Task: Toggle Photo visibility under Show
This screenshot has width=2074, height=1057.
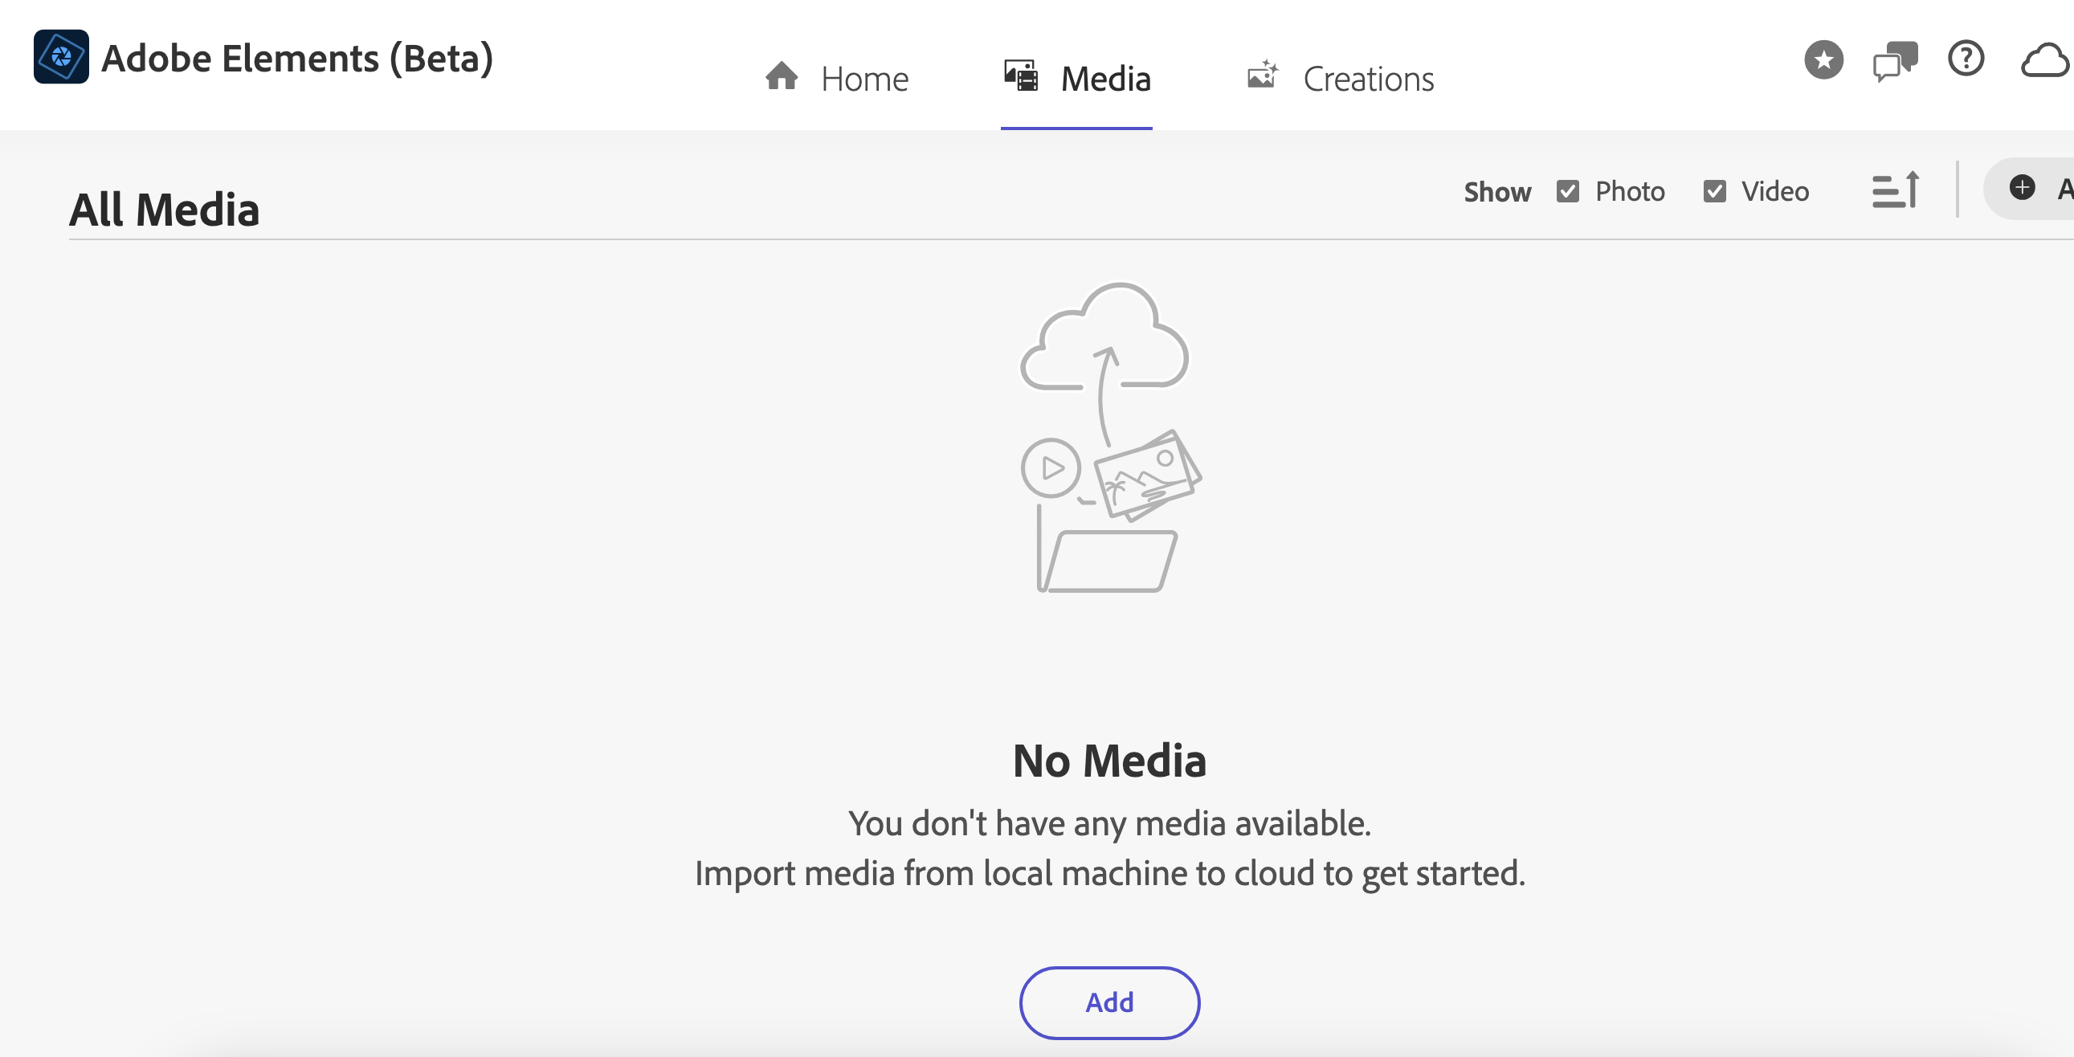Action: [1569, 191]
